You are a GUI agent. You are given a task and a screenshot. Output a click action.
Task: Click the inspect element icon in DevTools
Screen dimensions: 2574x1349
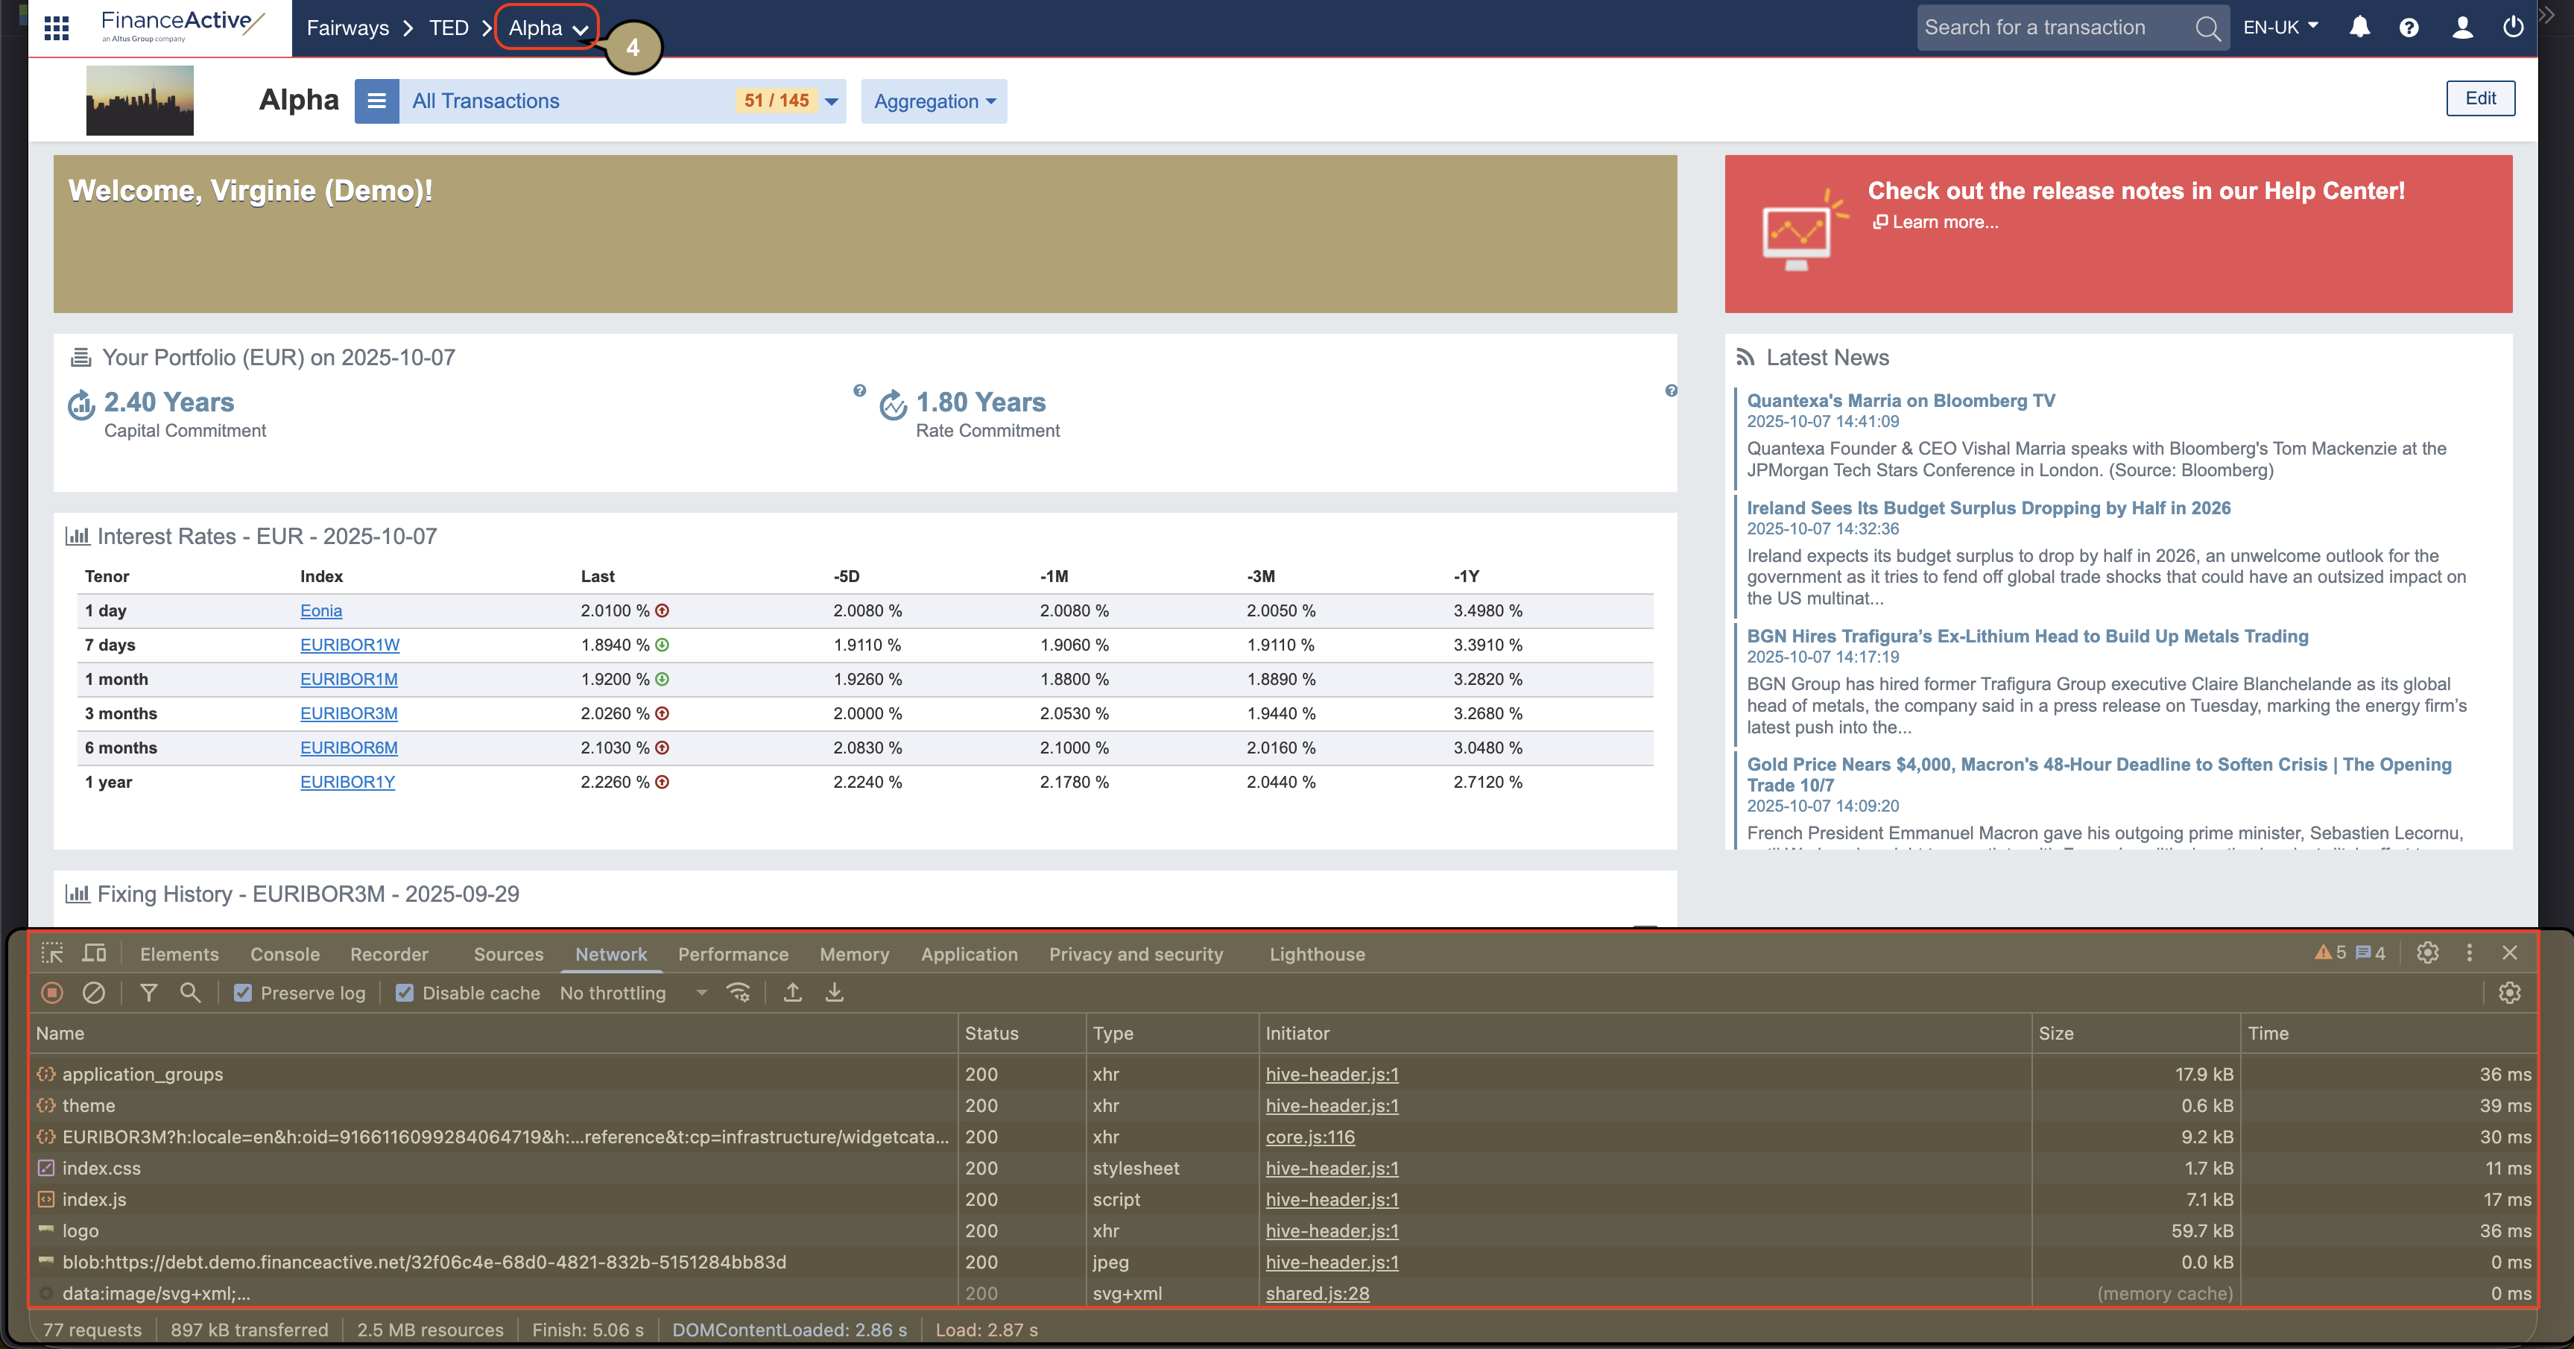[51, 953]
